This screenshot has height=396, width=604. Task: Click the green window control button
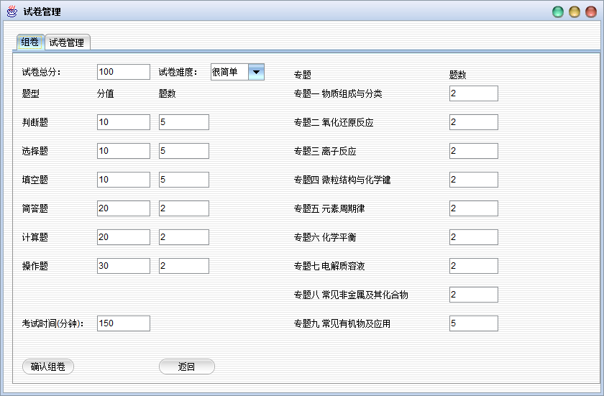point(558,11)
